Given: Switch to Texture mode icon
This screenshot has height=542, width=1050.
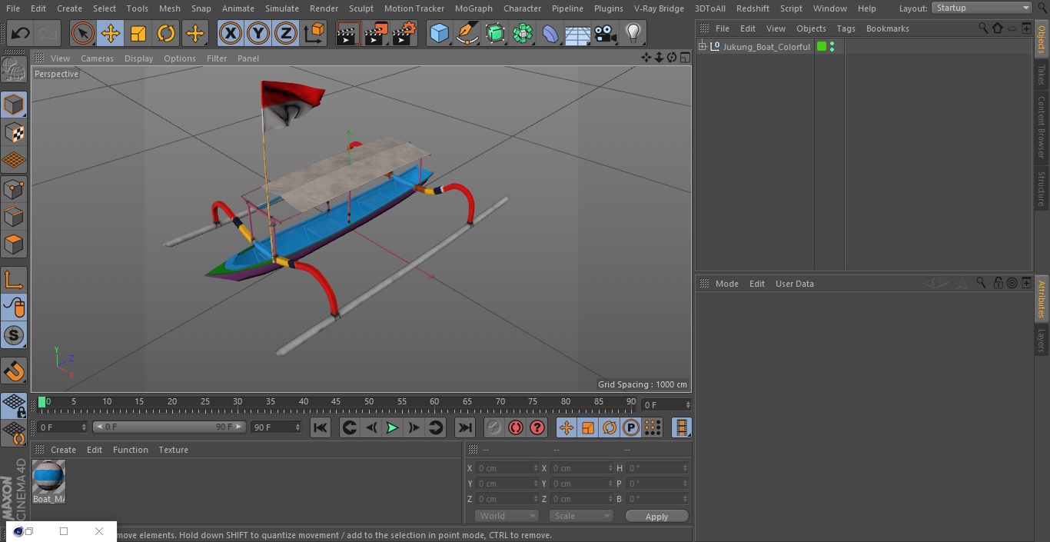Looking at the screenshot, I should [x=14, y=132].
